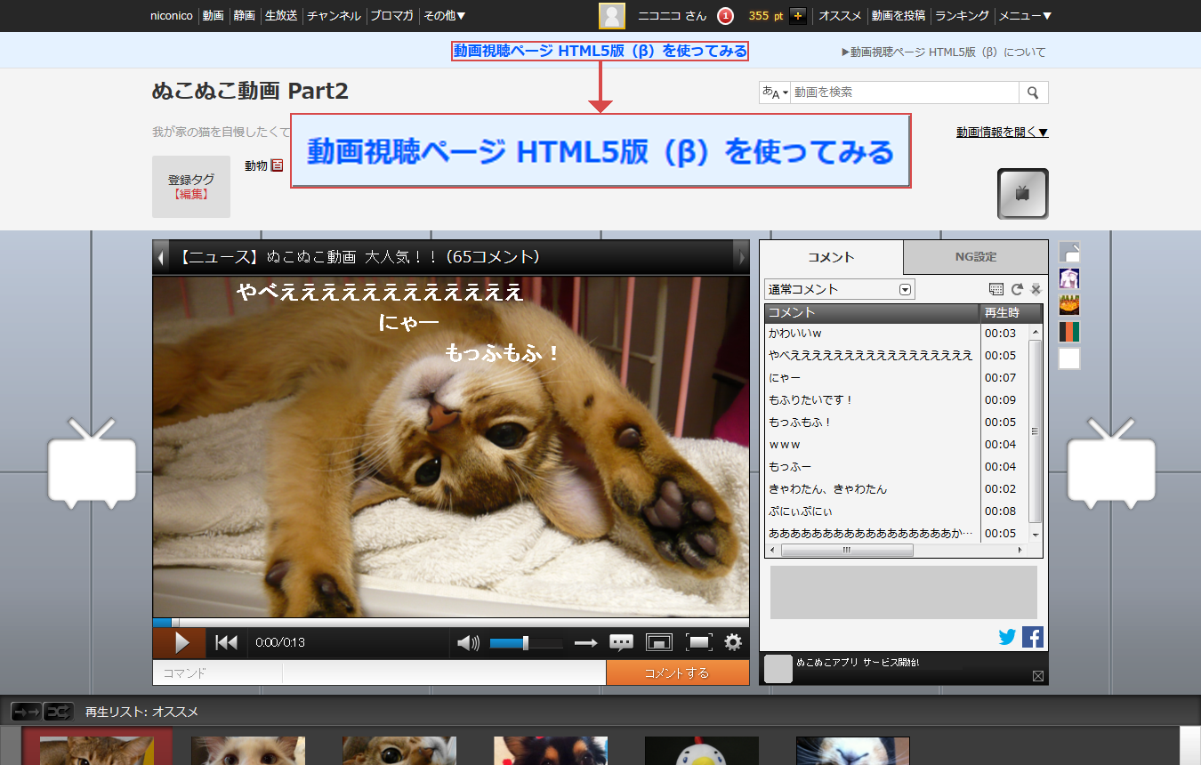The height and width of the screenshot is (765, 1201).
Task: Open dictionary icon beside 動物 tag
Action: tap(277, 165)
